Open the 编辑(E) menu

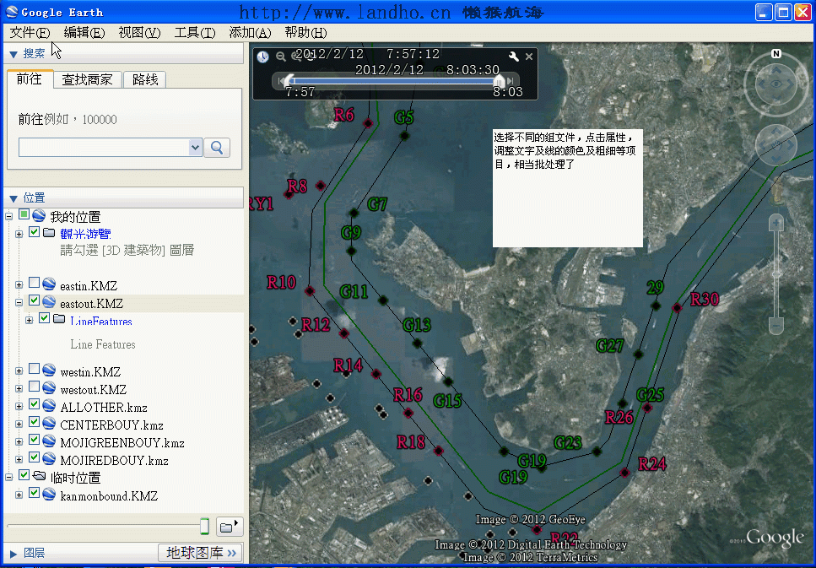(84, 33)
